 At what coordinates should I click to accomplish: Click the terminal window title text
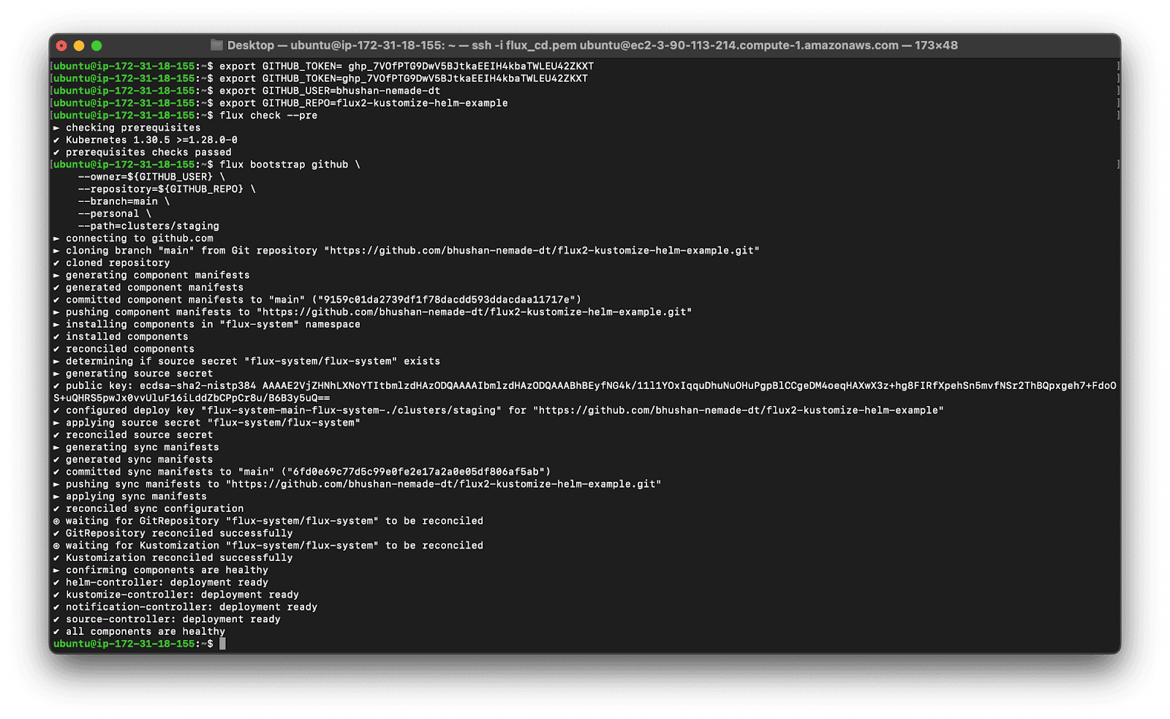tap(592, 45)
